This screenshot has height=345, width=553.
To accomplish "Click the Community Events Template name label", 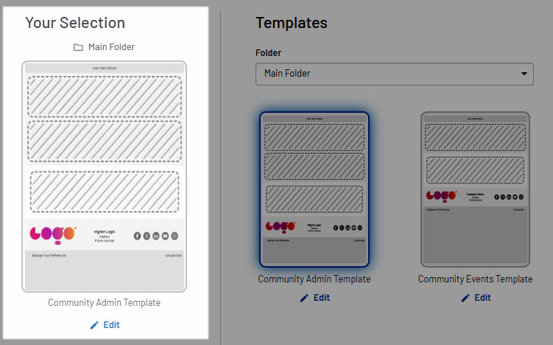I will (475, 279).
